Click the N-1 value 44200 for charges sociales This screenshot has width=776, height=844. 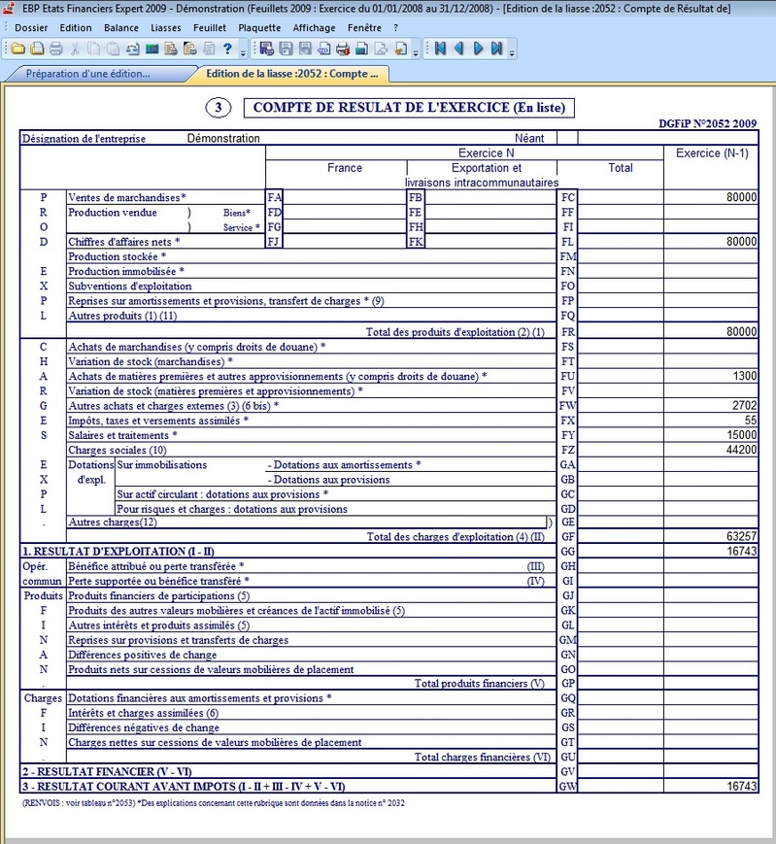pyautogui.click(x=742, y=450)
